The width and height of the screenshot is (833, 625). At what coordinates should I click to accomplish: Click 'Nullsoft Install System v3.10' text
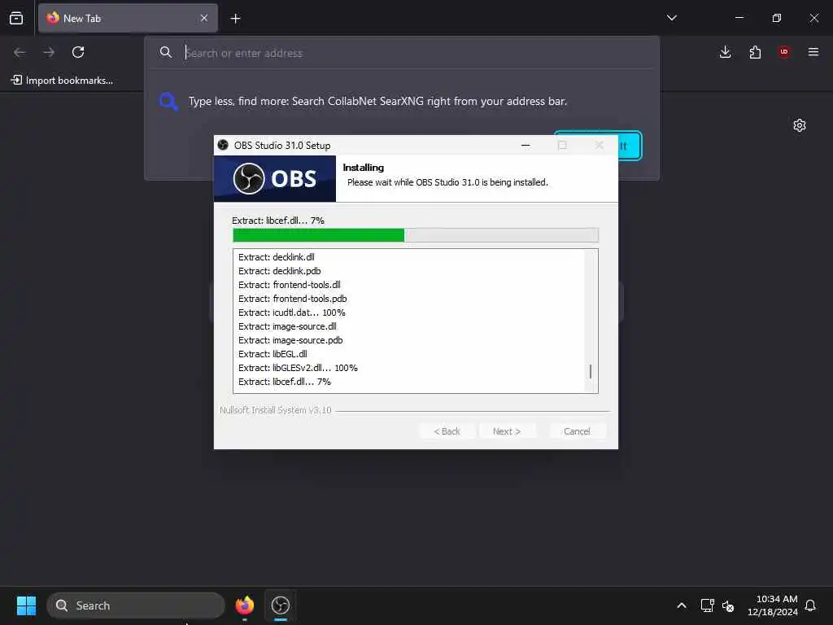(x=275, y=410)
